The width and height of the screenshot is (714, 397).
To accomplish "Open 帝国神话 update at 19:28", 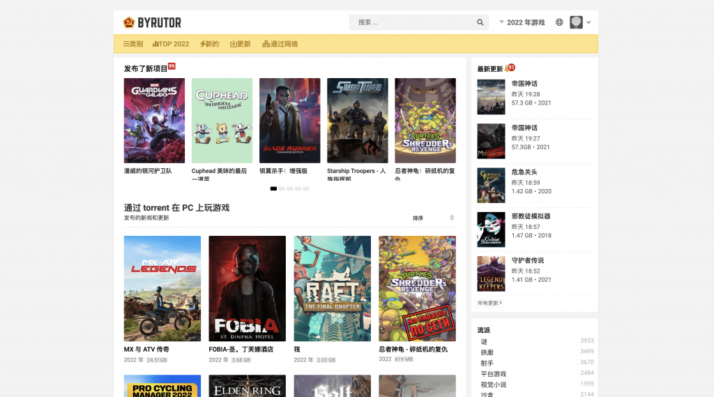I will tap(535, 96).
